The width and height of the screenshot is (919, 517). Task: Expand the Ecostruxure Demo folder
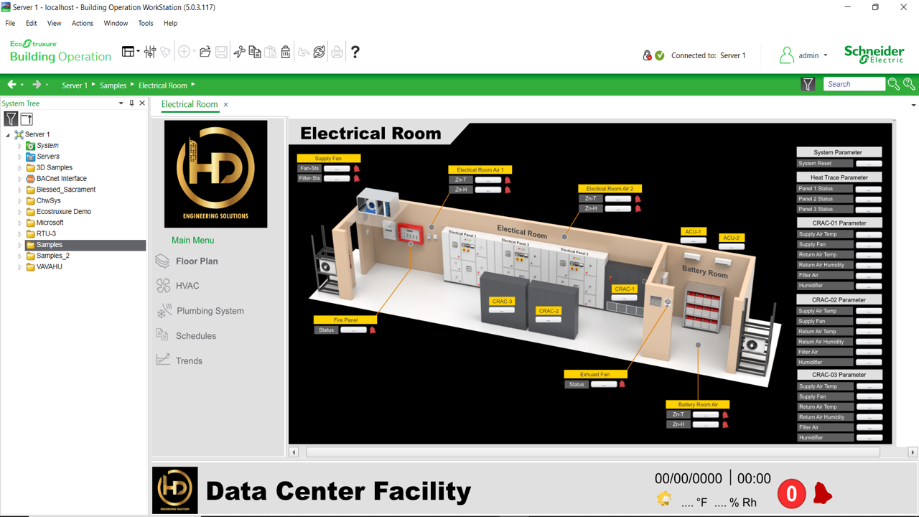click(x=20, y=212)
